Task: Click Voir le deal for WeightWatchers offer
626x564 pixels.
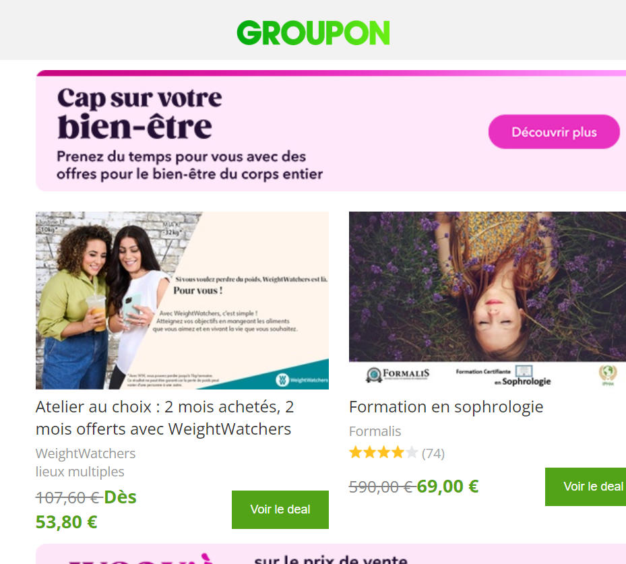Action: [280, 509]
